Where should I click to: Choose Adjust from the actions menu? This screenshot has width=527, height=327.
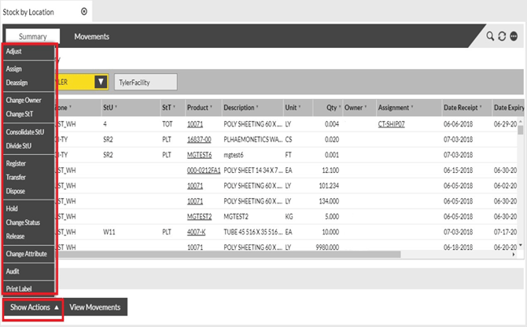(14, 52)
